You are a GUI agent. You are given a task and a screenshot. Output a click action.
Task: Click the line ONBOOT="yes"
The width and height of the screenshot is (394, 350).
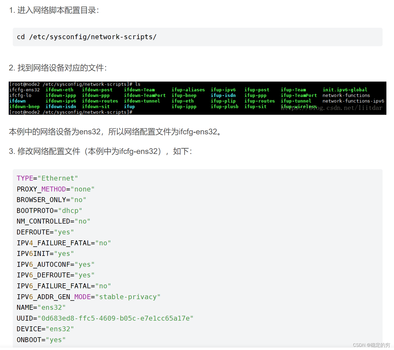41,340
